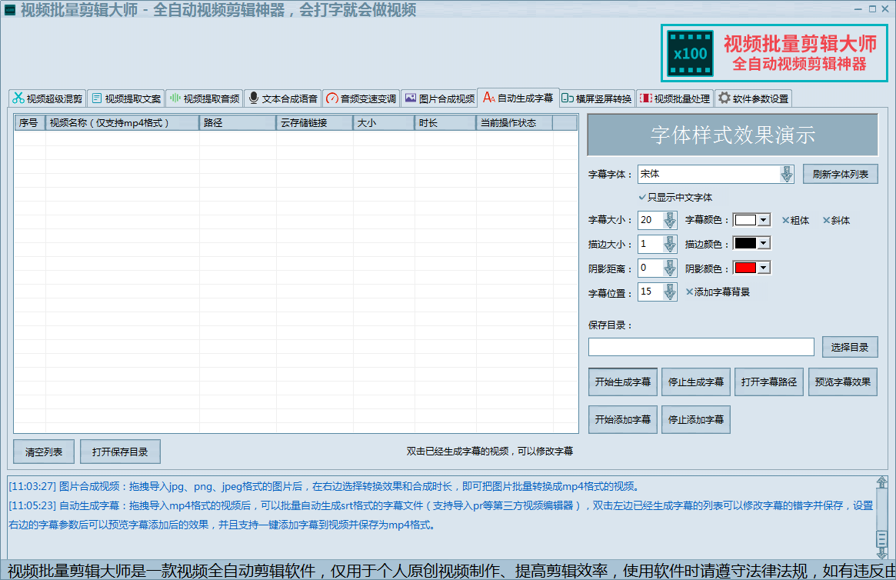Click the scissors icon on 视频超级混剪 tab
The width and height of the screenshot is (896, 580).
(x=18, y=98)
